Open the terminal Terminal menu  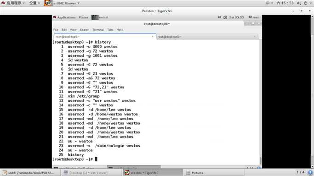[98, 30]
